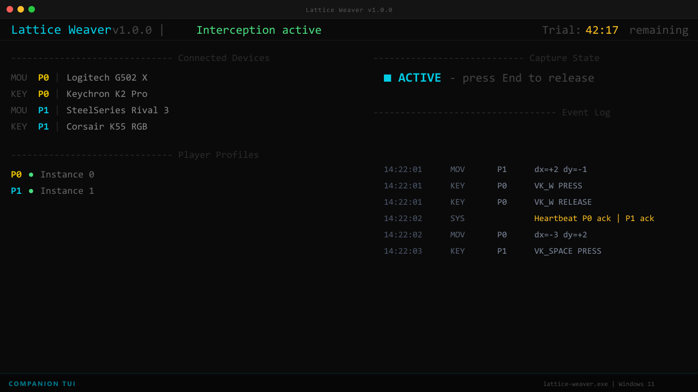The width and height of the screenshot is (698, 392).
Task: Click the MOU label on the Logitech row
Action: pos(19,78)
